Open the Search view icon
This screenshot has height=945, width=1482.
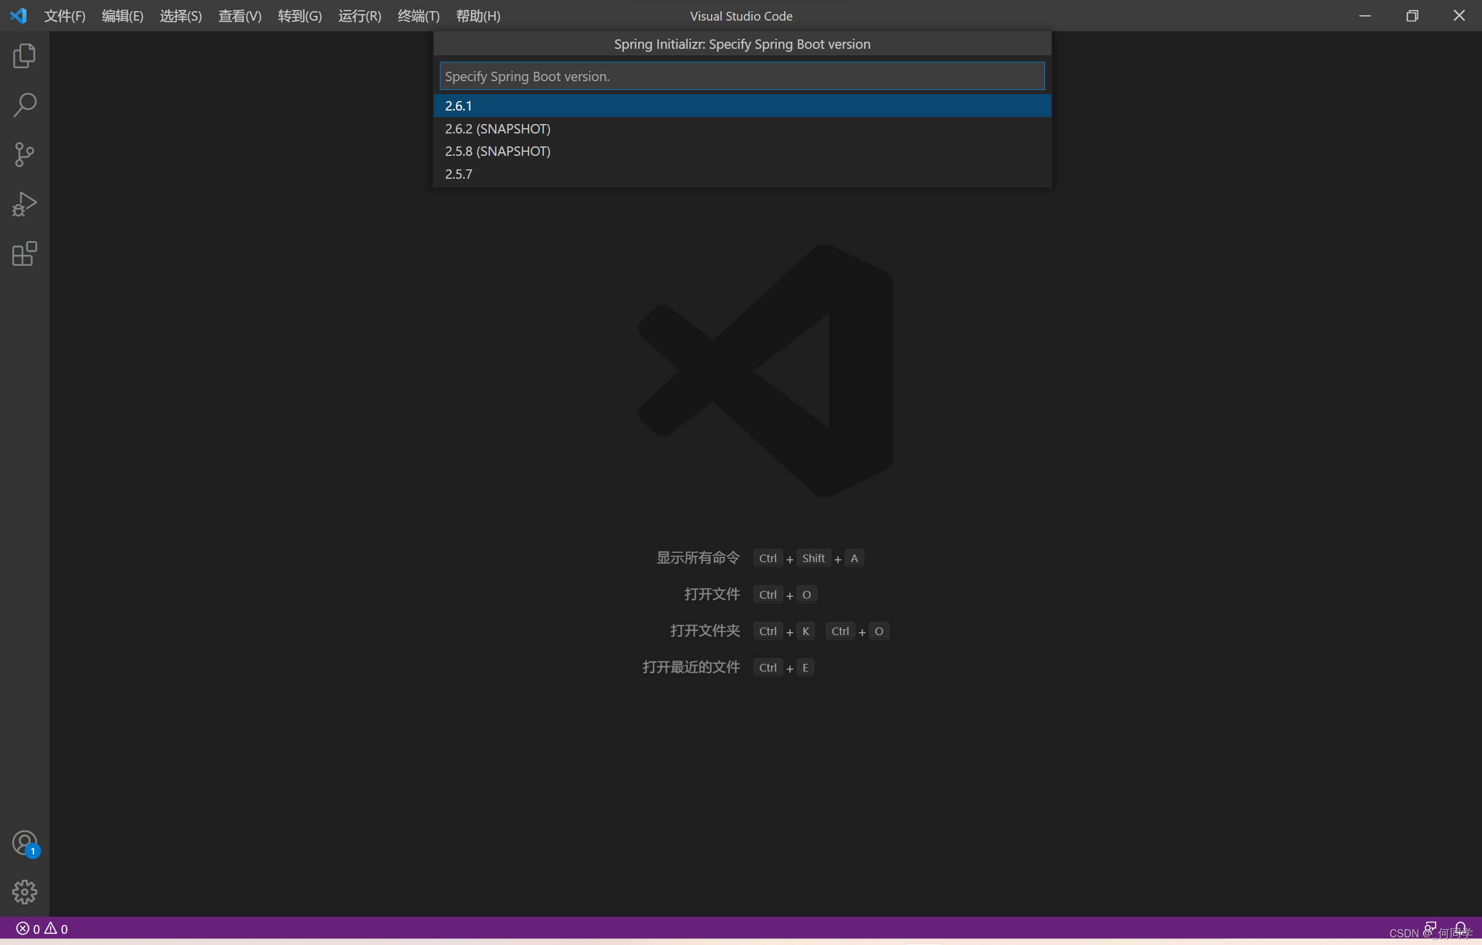click(x=24, y=105)
